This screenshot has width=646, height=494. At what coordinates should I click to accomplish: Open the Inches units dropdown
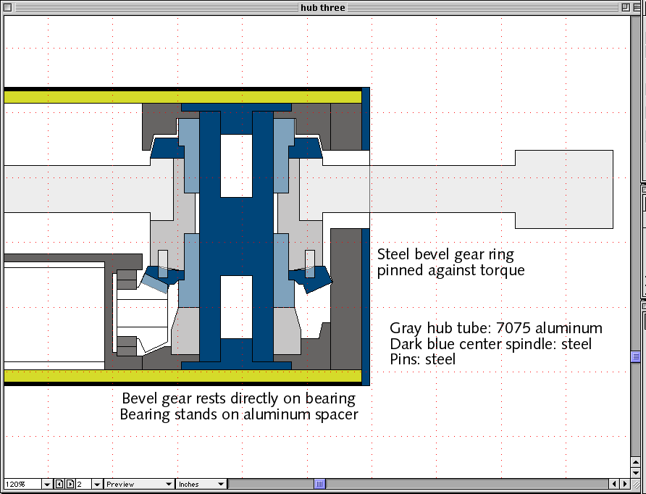201,484
